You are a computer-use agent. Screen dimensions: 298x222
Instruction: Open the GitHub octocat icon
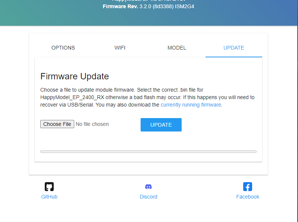pos(49,187)
